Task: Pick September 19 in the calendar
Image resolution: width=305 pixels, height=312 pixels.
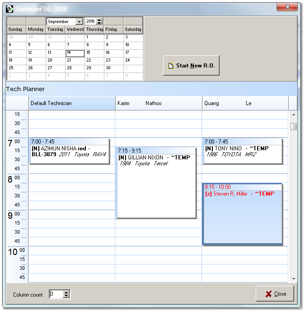Action: 36,61
